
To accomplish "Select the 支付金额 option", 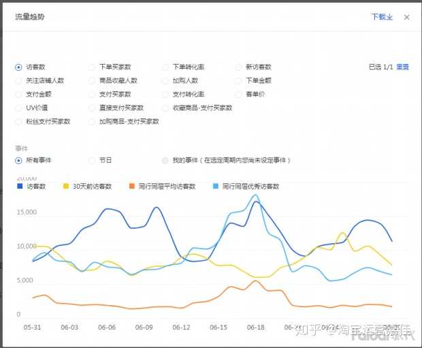I will tap(18, 94).
